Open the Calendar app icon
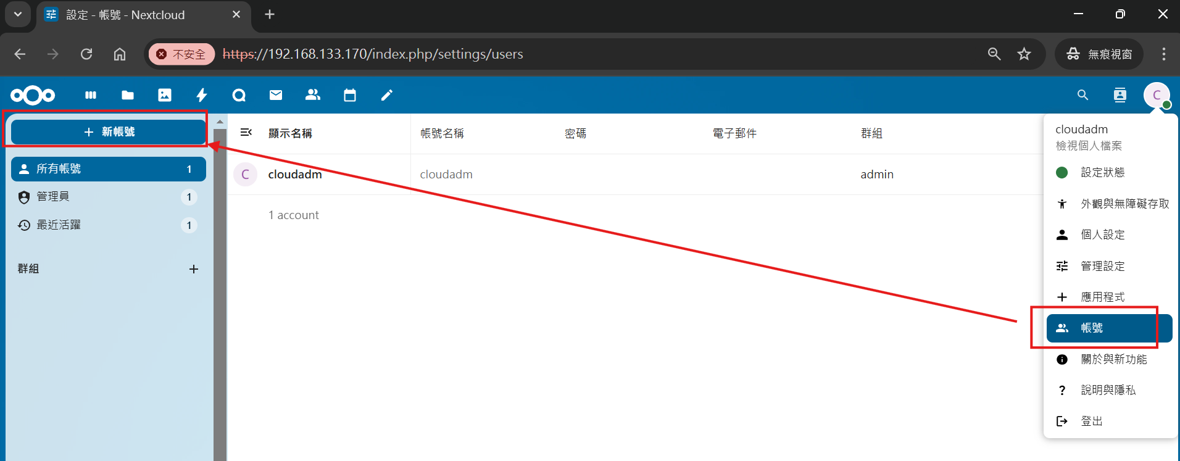This screenshot has width=1180, height=461. click(350, 95)
